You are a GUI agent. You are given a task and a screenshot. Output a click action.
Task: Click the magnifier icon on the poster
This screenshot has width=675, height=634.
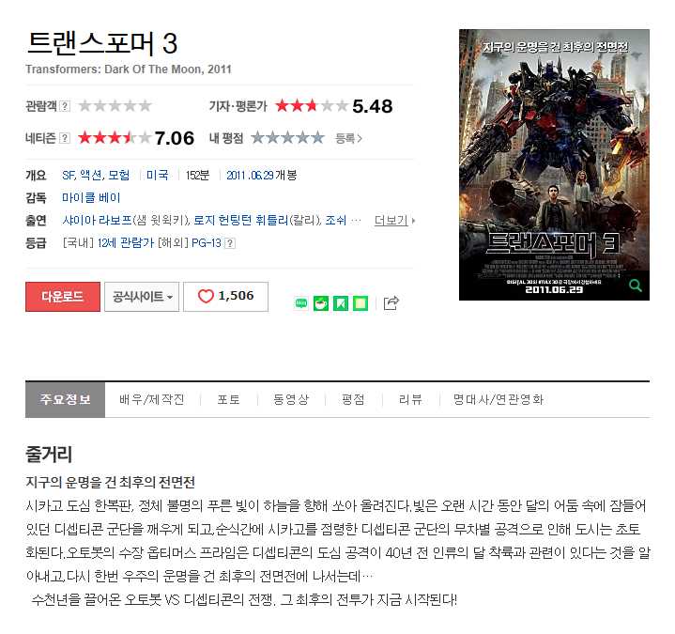tap(635, 286)
